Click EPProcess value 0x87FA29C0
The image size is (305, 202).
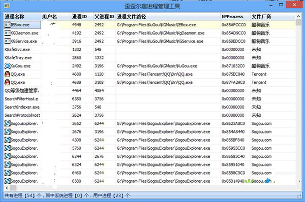click(x=233, y=82)
